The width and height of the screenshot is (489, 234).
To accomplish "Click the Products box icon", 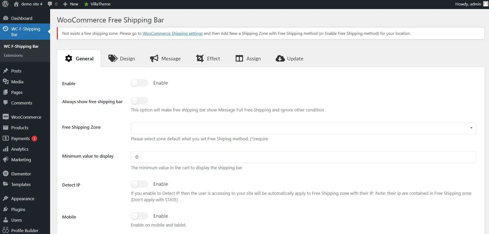I will pyautogui.click(x=6, y=127).
